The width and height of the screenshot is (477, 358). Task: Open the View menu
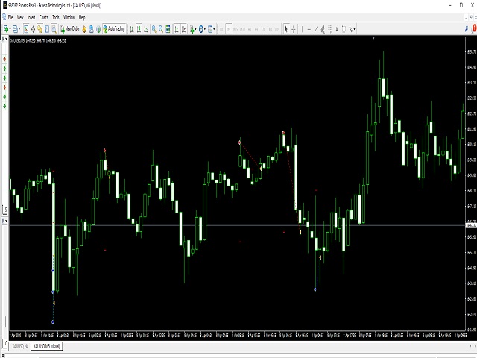20,17
